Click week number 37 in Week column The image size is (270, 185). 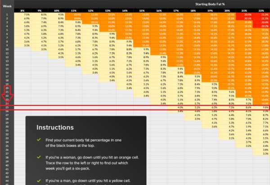7,153
